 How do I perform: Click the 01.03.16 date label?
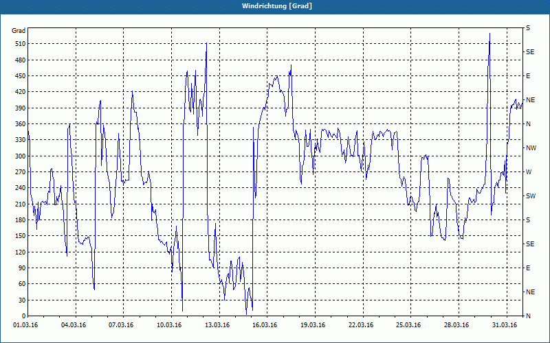point(25,325)
